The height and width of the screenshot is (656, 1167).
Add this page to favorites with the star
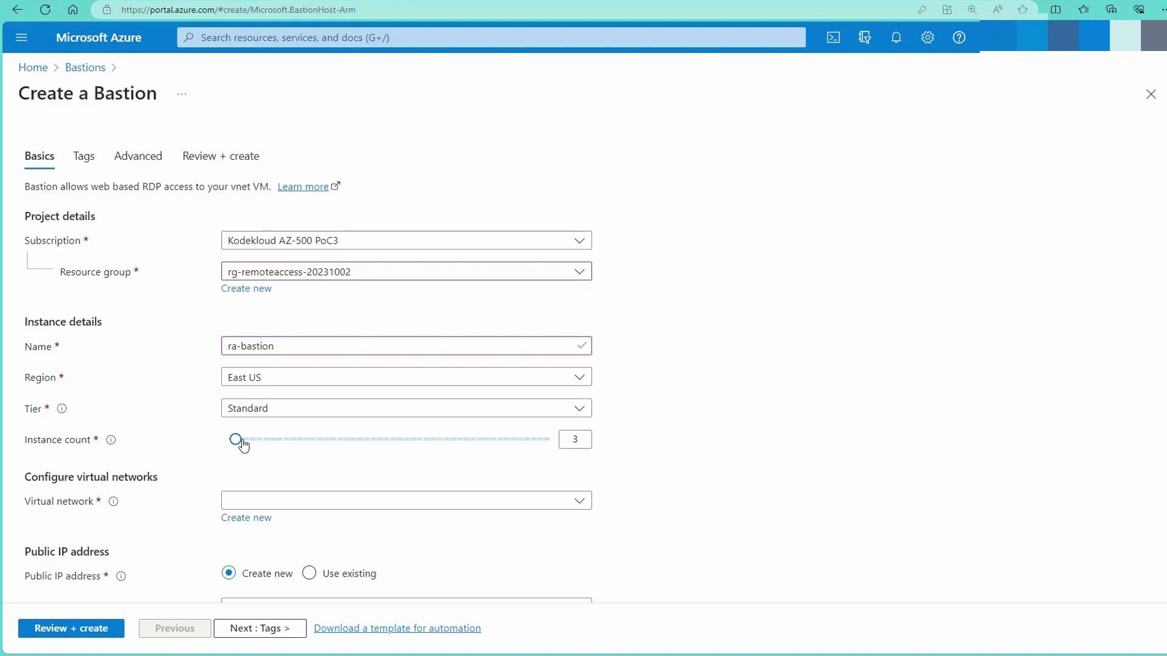tap(1023, 10)
